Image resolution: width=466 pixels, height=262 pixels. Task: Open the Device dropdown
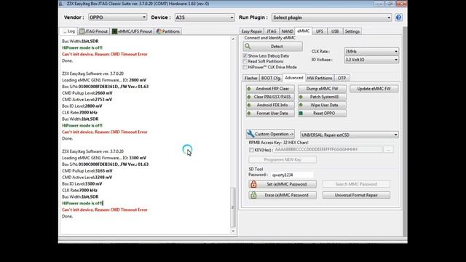click(205, 17)
